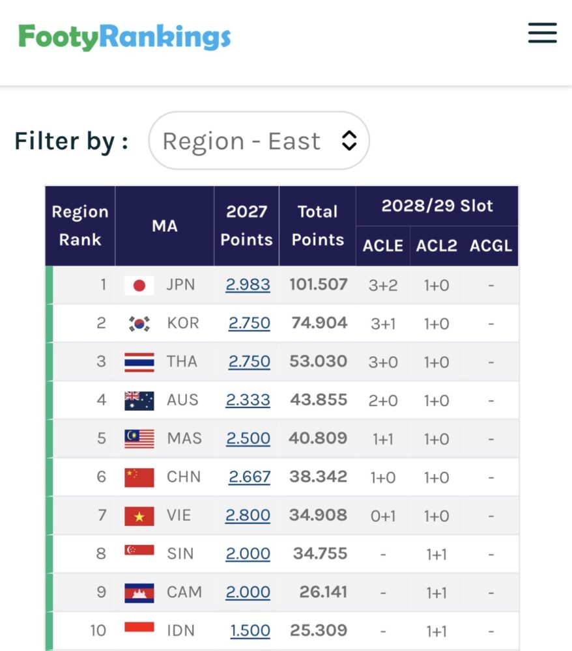Click the filter dropdown's up-down arrow
This screenshot has height=651, width=572.
(x=349, y=141)
